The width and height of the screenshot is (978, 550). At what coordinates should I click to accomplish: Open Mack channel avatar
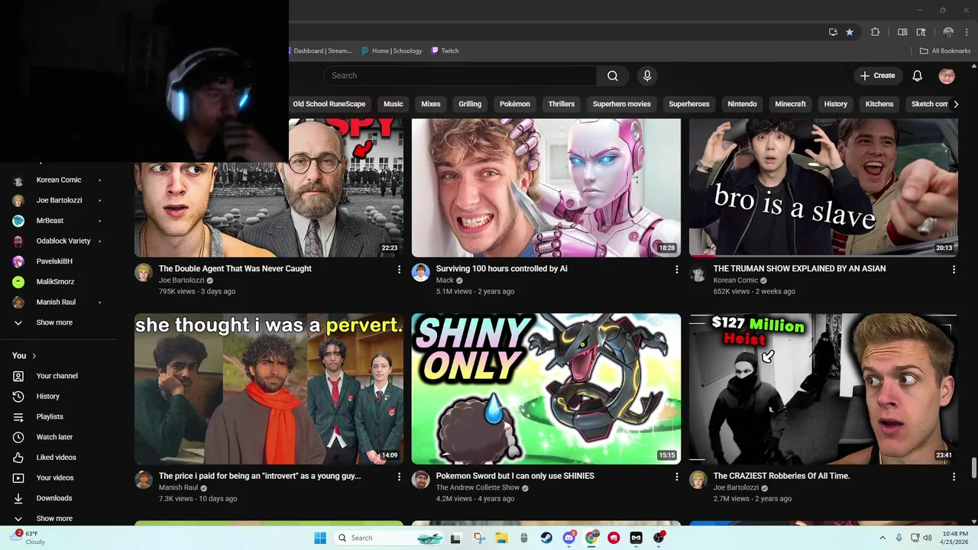(x=421, y=273)
